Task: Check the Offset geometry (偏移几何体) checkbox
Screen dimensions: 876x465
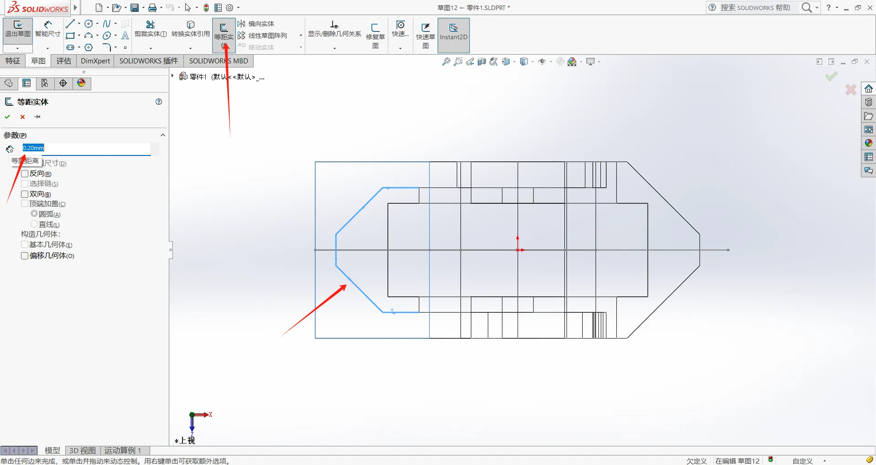Action: click(x=25, y=256)
